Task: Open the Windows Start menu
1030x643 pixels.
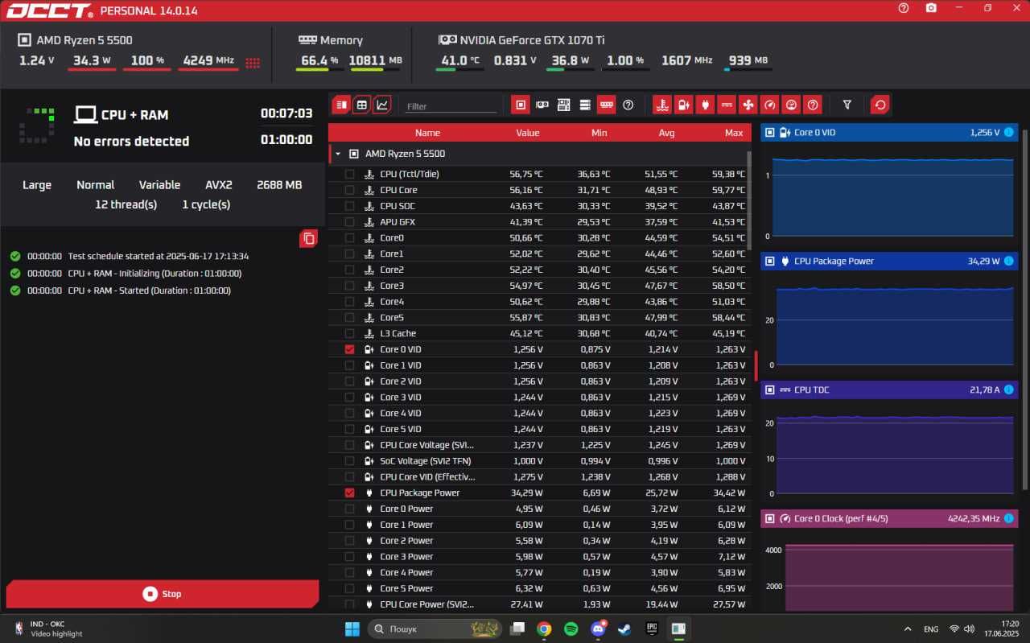Action: click(352, 629)
